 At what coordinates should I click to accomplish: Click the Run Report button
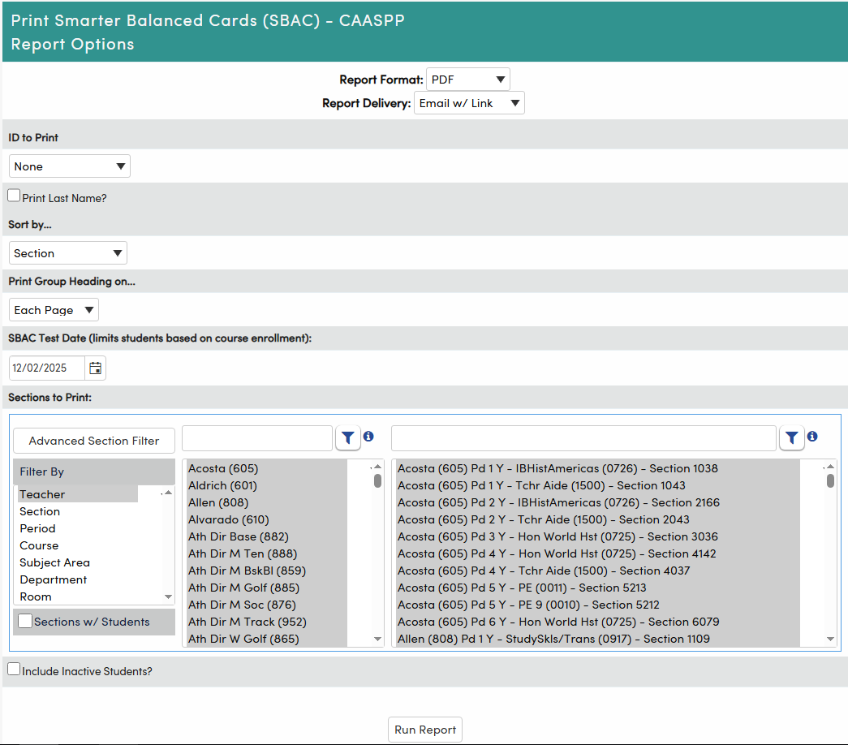[x=425, y=730]
